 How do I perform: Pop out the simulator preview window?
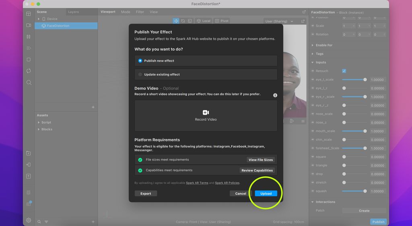click(x=303, y=21)
